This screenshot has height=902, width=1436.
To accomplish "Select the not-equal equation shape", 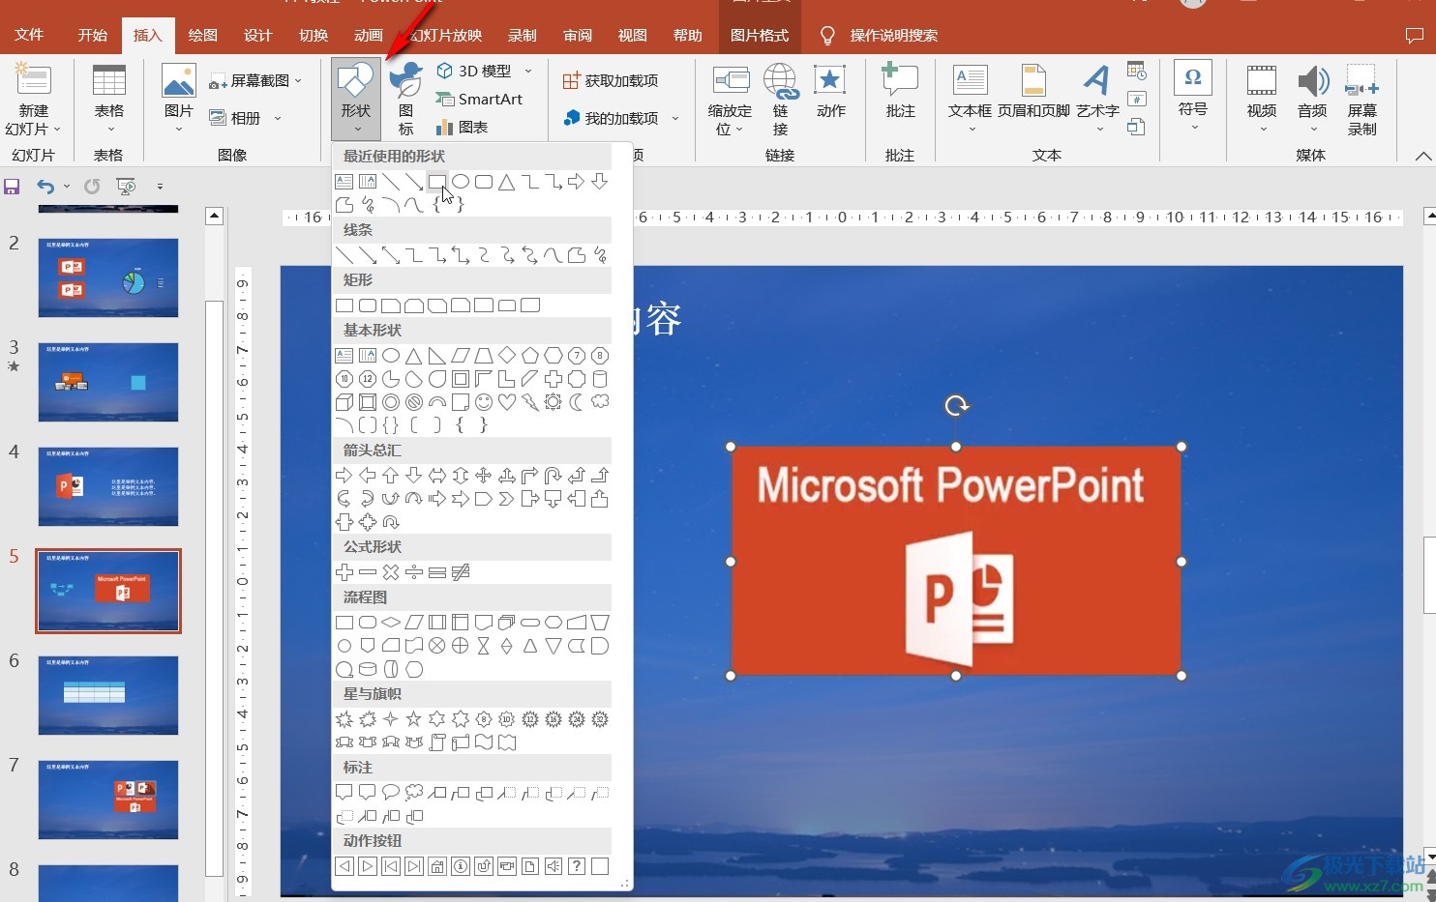I will [x=461, y=572].
